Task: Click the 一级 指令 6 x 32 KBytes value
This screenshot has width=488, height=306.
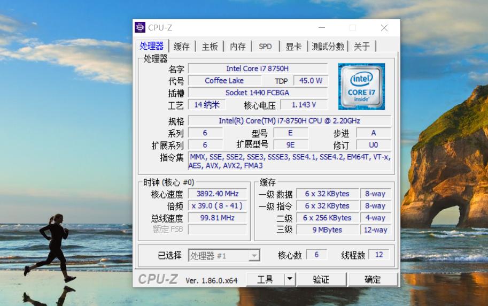Action: point(328,206)
